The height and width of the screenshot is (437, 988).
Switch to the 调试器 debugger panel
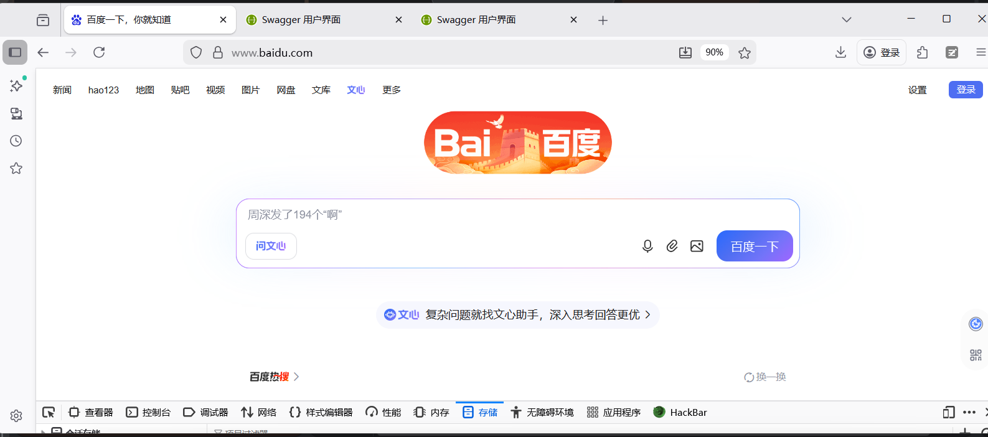(205, 412)
